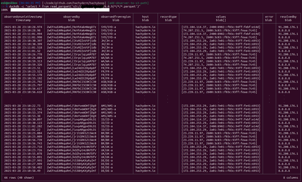
Task: Click observedby blob in the 23:10:25.009 row
Action: [71, 136]
